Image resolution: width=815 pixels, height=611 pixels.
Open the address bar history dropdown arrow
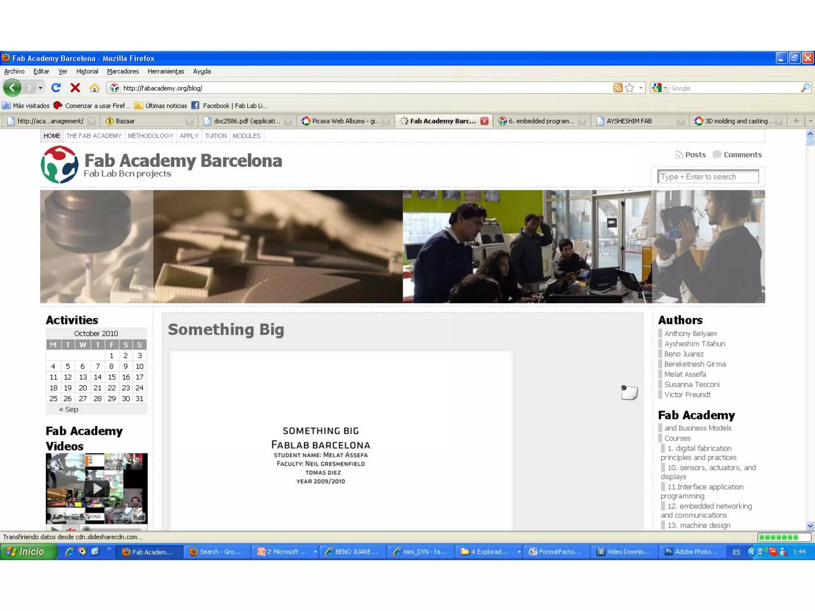[x=641, y=88]
